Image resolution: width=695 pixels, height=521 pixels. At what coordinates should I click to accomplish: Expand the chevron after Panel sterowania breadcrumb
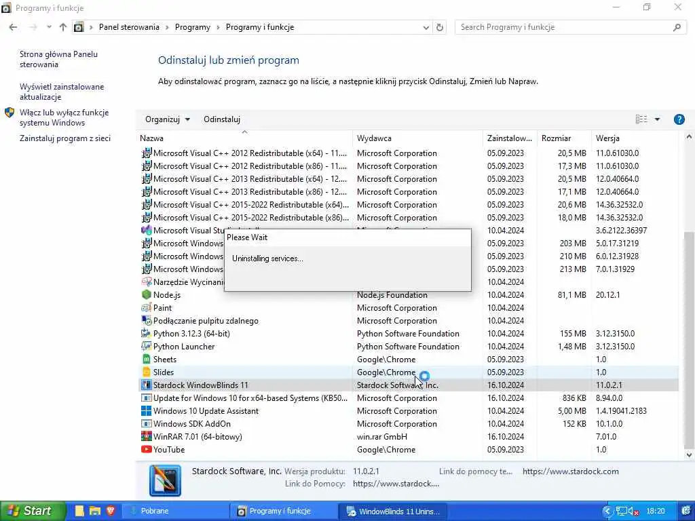tap(167, 27)
